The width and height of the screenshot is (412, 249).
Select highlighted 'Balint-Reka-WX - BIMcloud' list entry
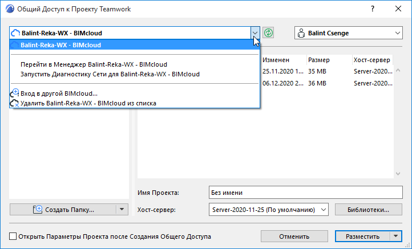[x=135, y=45]
